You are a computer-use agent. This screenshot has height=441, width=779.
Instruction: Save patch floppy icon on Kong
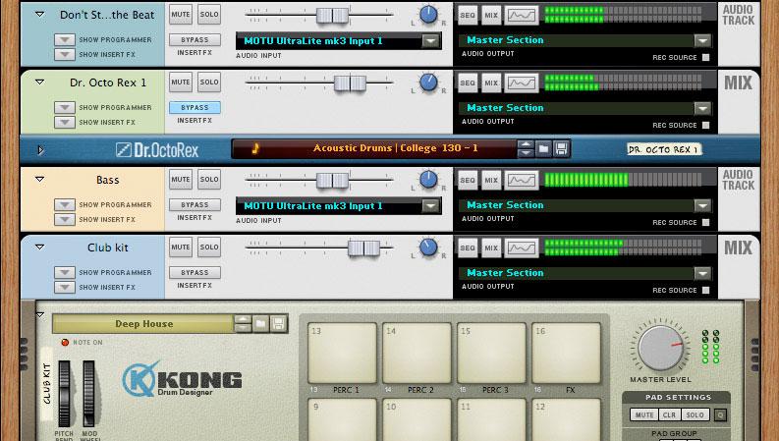278,324
